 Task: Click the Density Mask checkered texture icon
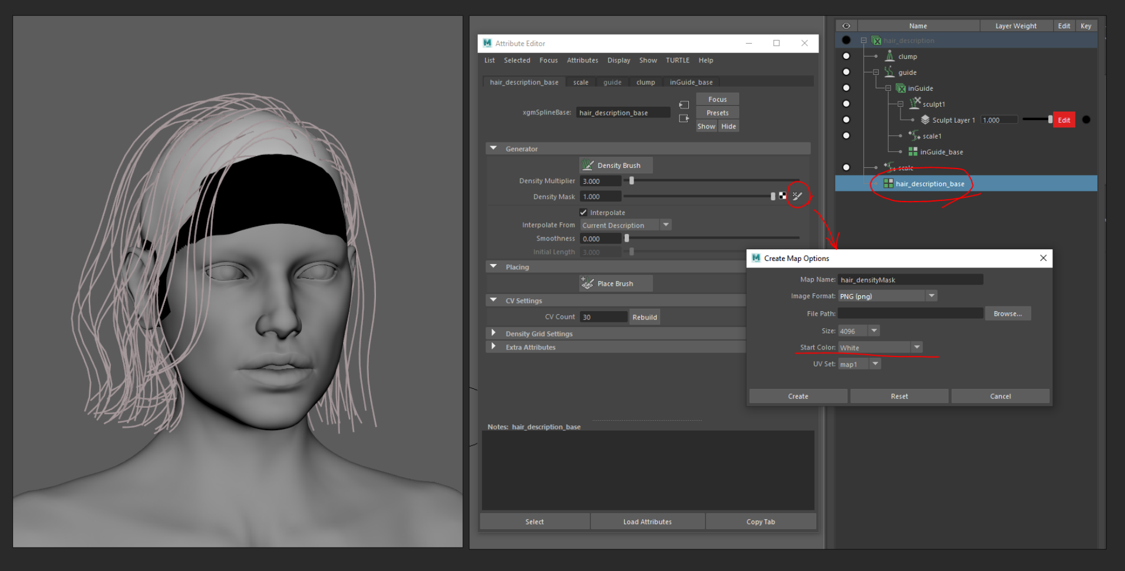[x=783, y=196]
